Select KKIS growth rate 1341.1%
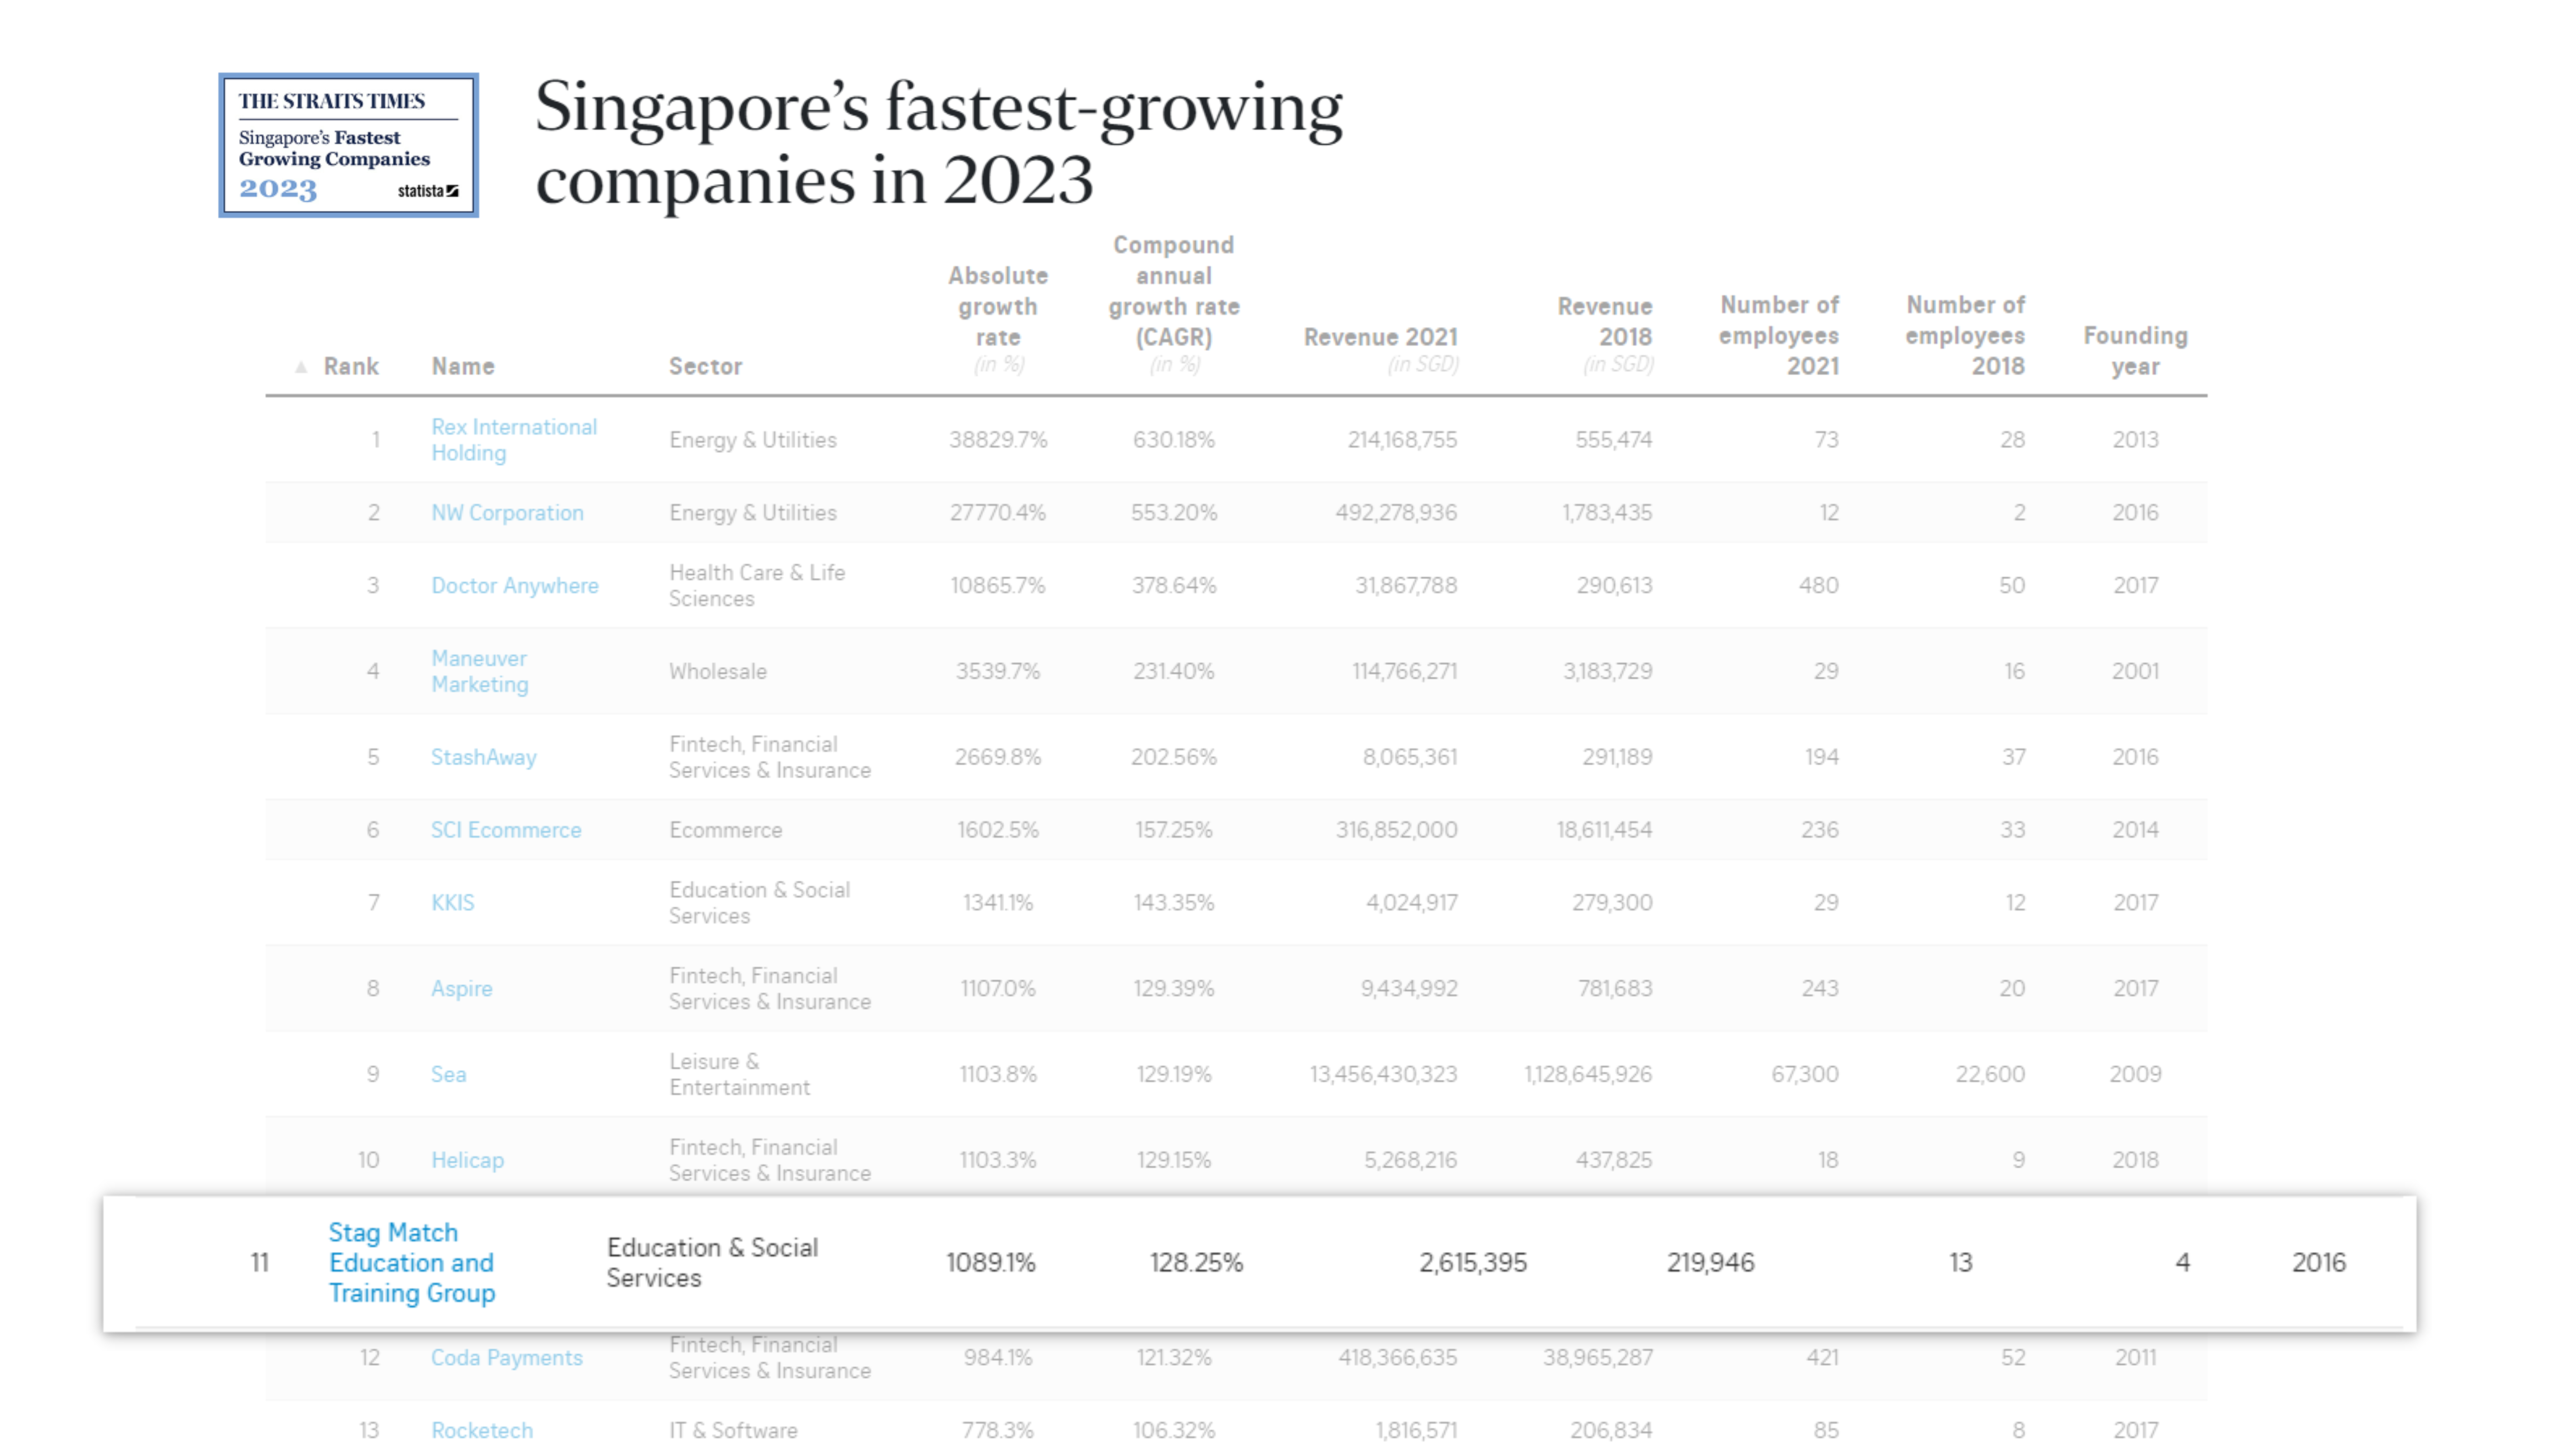Screen dimensions: 2576x1449 pyautogui.click(x=998, y=903)
